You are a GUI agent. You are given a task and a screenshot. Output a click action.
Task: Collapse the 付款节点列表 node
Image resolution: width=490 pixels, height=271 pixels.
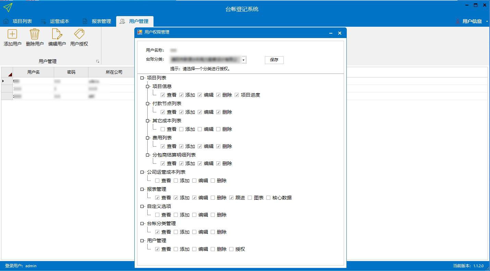tap(148, 104)
